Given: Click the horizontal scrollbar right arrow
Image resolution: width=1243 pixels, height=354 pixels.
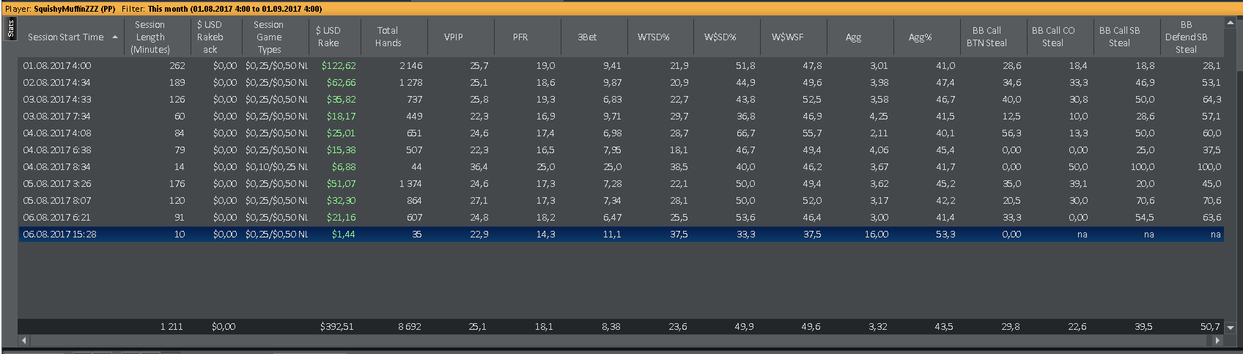Looking at the screenshot, I should tap(1218, 340).
